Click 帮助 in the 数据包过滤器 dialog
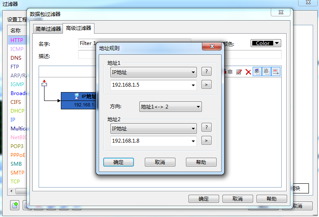This screenshot has height=217, width=319. (272, 198)
